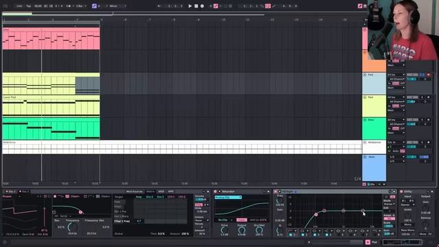Fold the first Pad track header
This screenshot has width=439, height=247.
[365, 75]
